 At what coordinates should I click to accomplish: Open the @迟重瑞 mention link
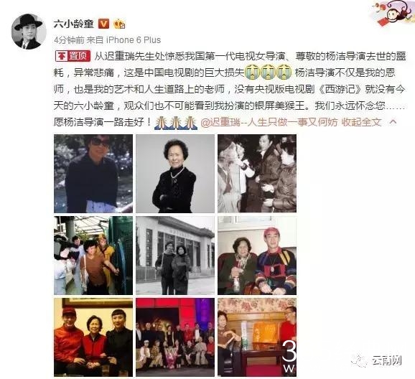tap(269, 122)
